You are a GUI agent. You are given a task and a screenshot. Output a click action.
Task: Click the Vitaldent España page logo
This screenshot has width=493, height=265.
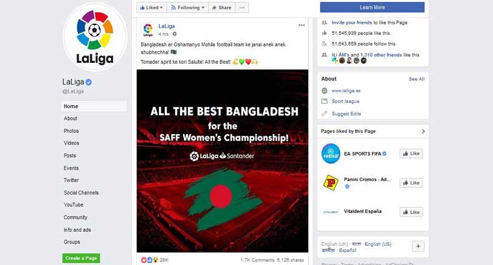[331, 212]
